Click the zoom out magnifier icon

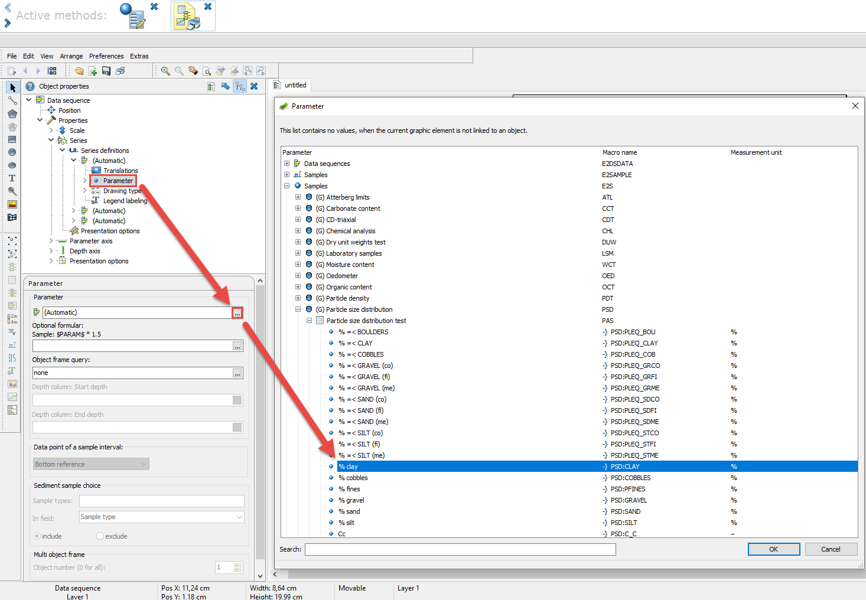coord(179,71)
